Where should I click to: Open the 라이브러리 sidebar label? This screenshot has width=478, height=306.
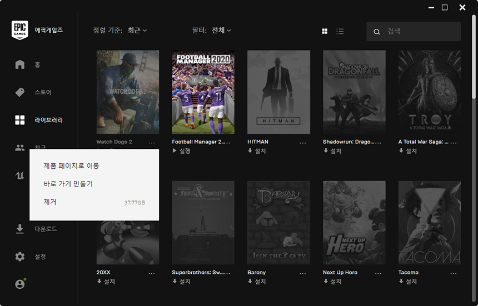pyautogui.click(x=48, y=120)
